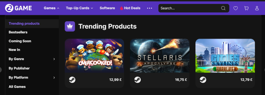Collapse the Games dropdown menu
Image resolution: width=265 pixels, height=95 pixels.
click(51, 8)
